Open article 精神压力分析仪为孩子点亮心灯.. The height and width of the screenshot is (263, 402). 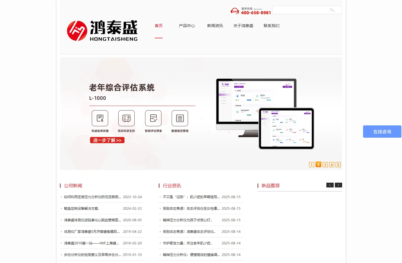click(187, 220)
